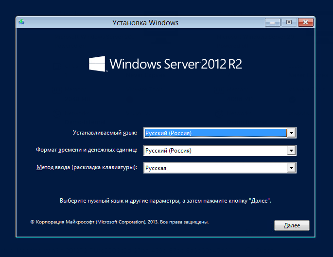Click the Windows setup icon in title bar

21,22
